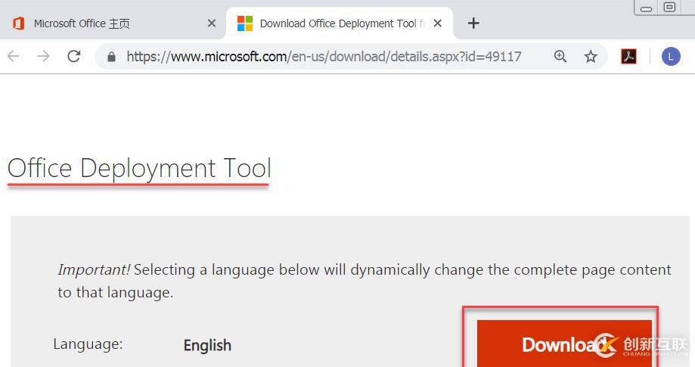Close the Download Office Deployment Tool tab
Viewport: 695px width, 367px height.
pos(437,23)
